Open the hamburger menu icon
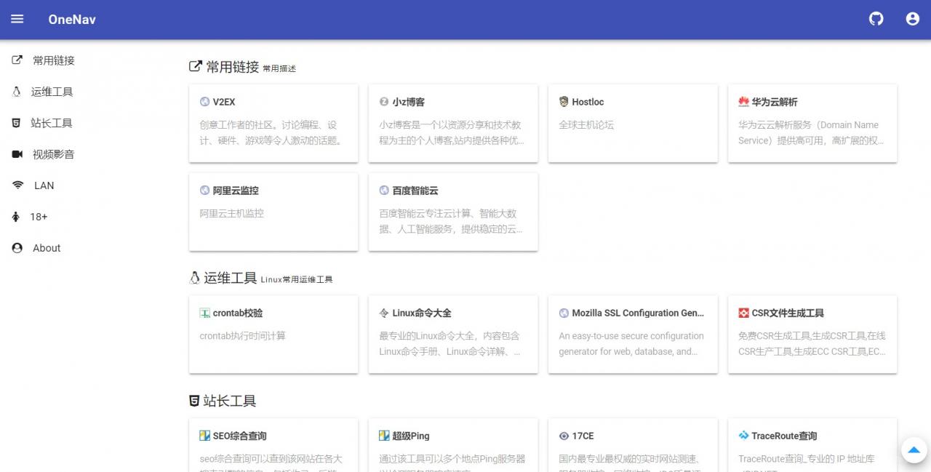The width and height of the screenshot is (931, 472). [x=17, y=19]
